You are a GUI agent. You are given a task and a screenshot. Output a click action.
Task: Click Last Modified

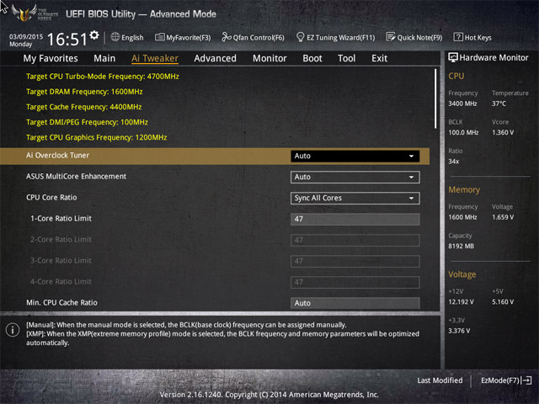[440, 380]
